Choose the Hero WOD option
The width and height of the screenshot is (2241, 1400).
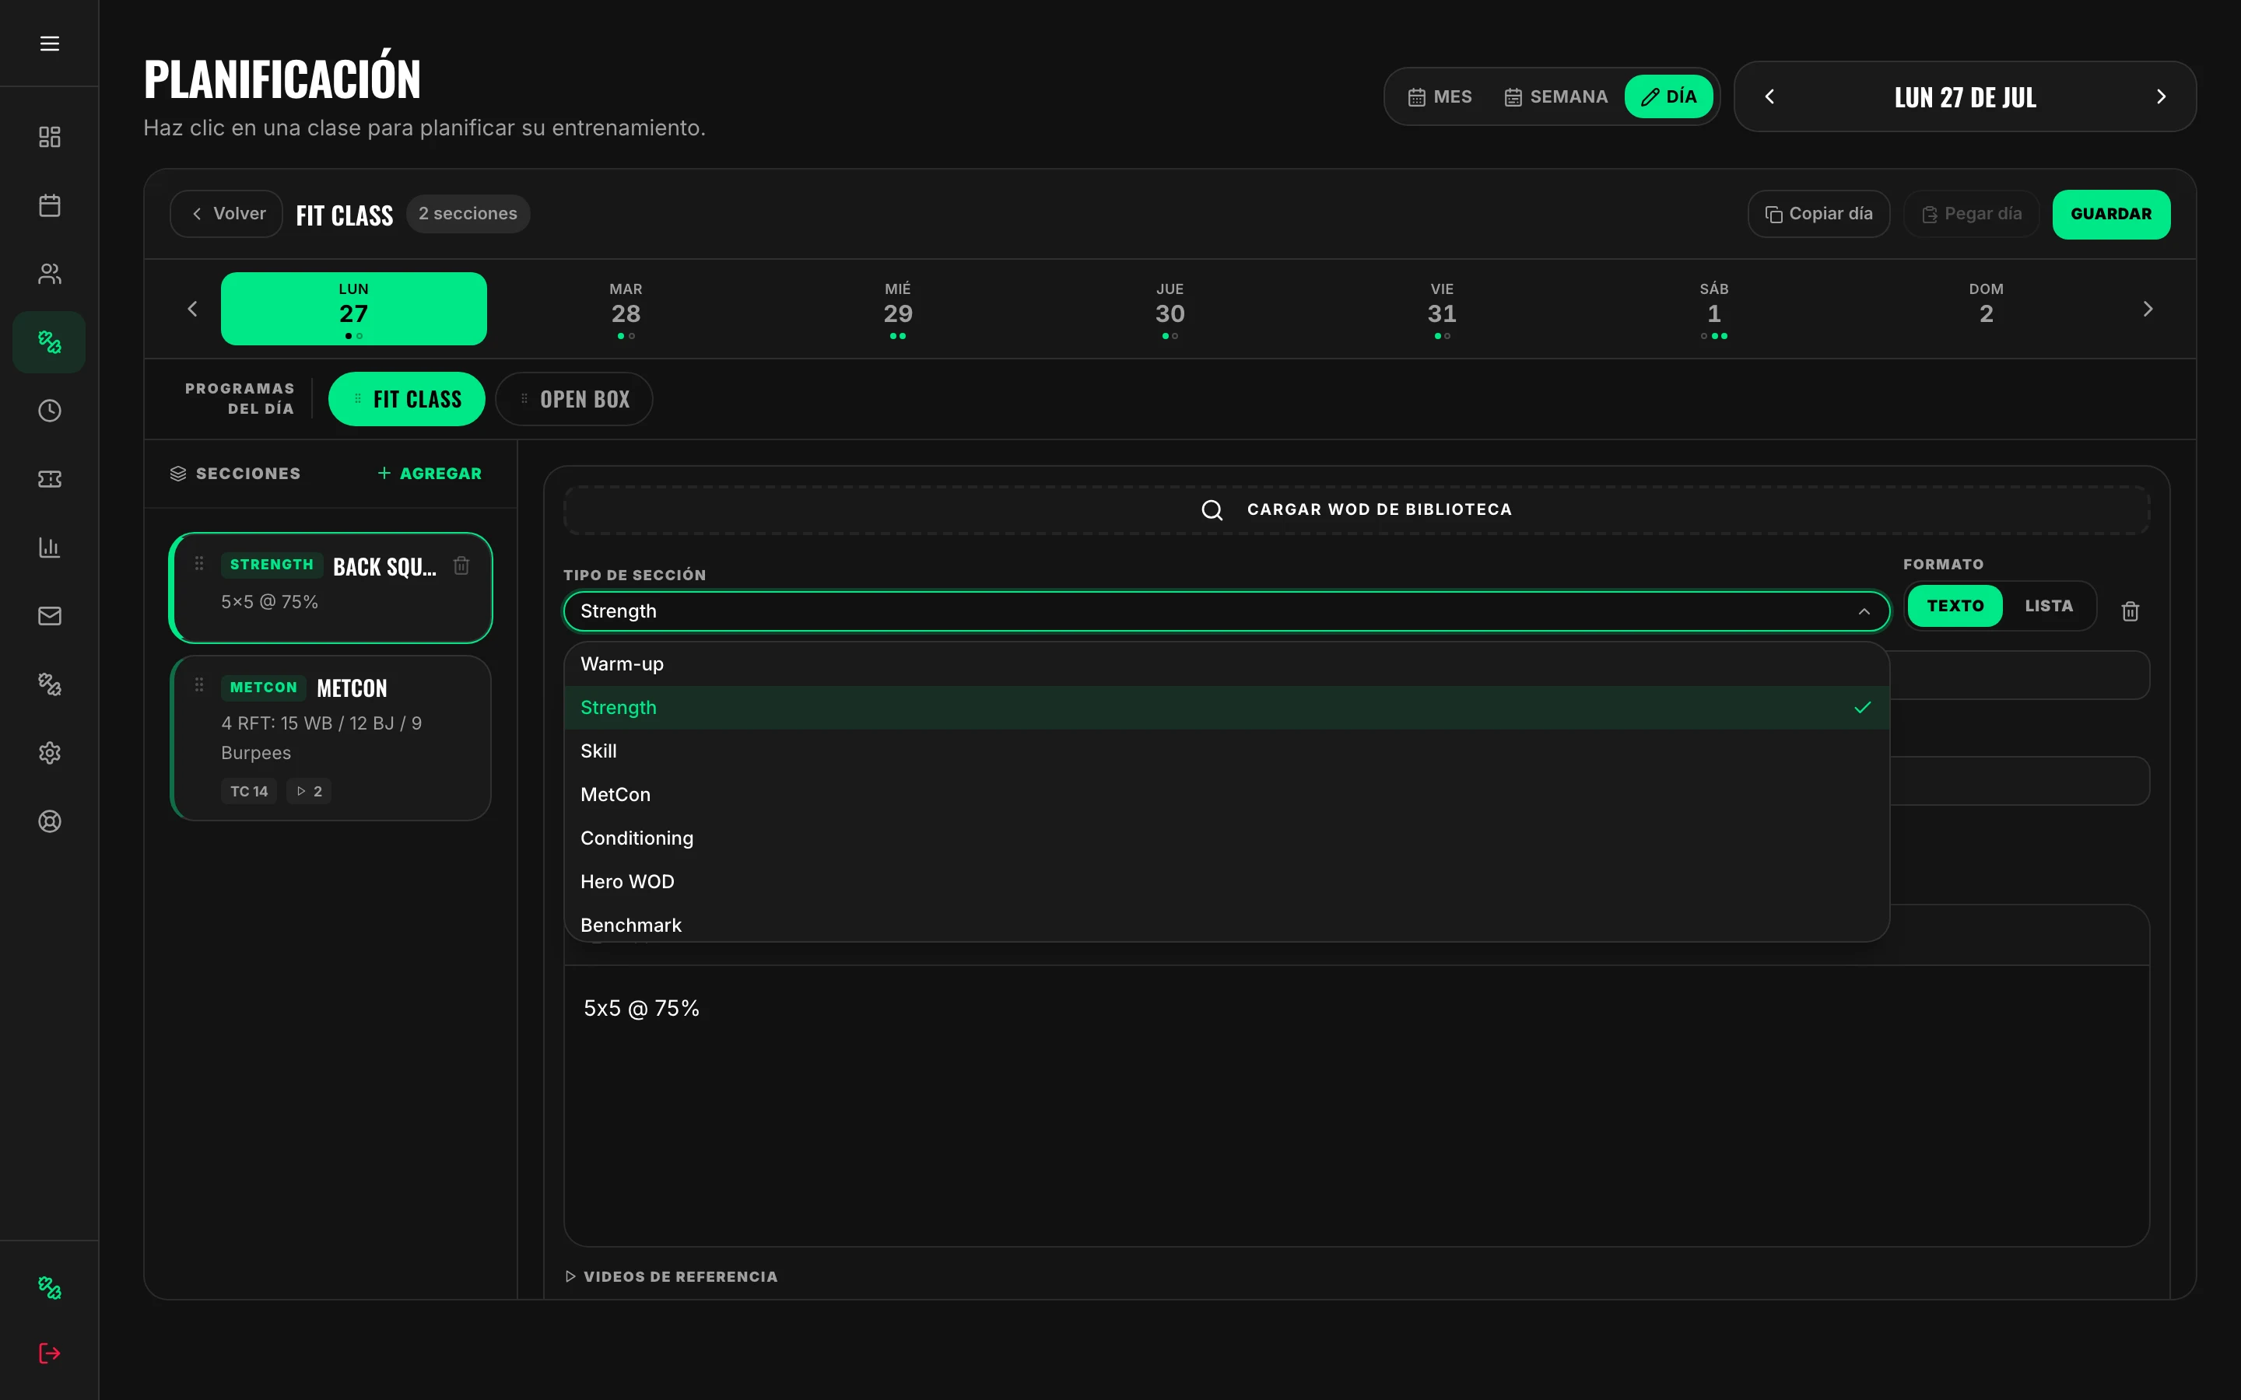pyautogui.click(x=1226, y=881)
